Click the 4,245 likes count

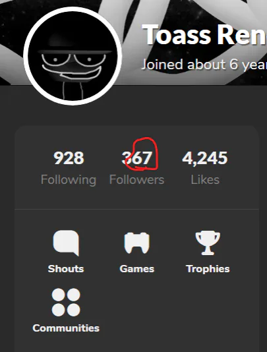(x=205, y=158)
